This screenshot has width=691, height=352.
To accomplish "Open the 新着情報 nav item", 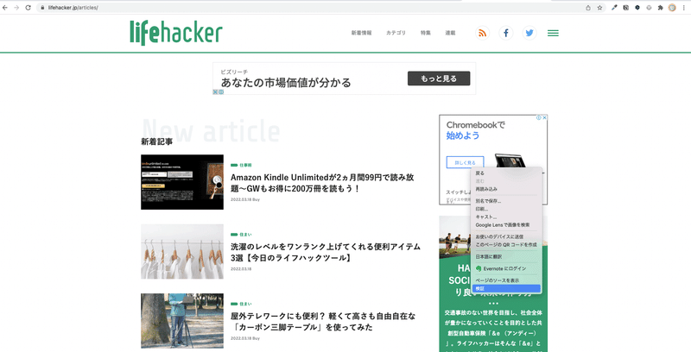I will click(x=361, y=33).
